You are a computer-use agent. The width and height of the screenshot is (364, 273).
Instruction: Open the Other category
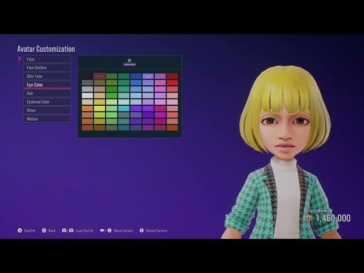[47, 110]
